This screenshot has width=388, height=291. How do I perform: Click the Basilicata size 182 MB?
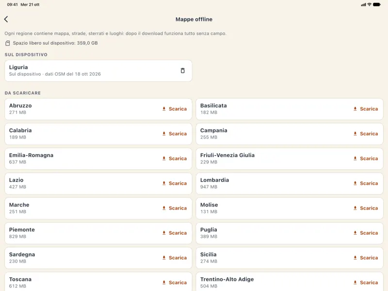click(x=209, y=113)
